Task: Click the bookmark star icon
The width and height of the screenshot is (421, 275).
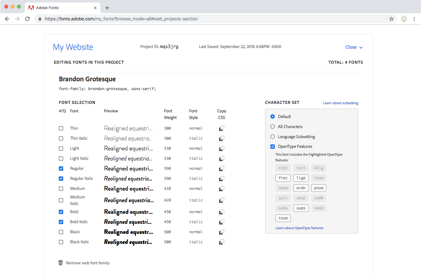Action: pos(391,19)
